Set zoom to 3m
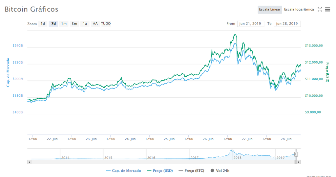The width and height of the screenshot is (336, 177). point(74,24)
